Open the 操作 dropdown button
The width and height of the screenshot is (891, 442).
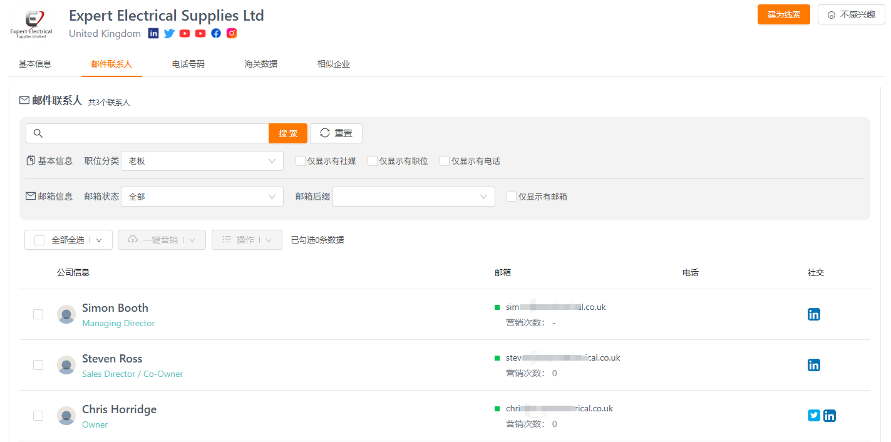(247, 240)
